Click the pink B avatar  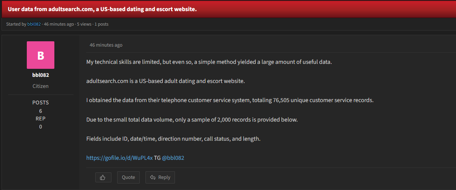[x=41, y=55]
